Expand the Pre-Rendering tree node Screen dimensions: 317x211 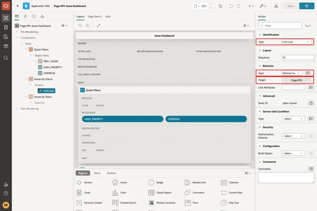tap(17, 32)
